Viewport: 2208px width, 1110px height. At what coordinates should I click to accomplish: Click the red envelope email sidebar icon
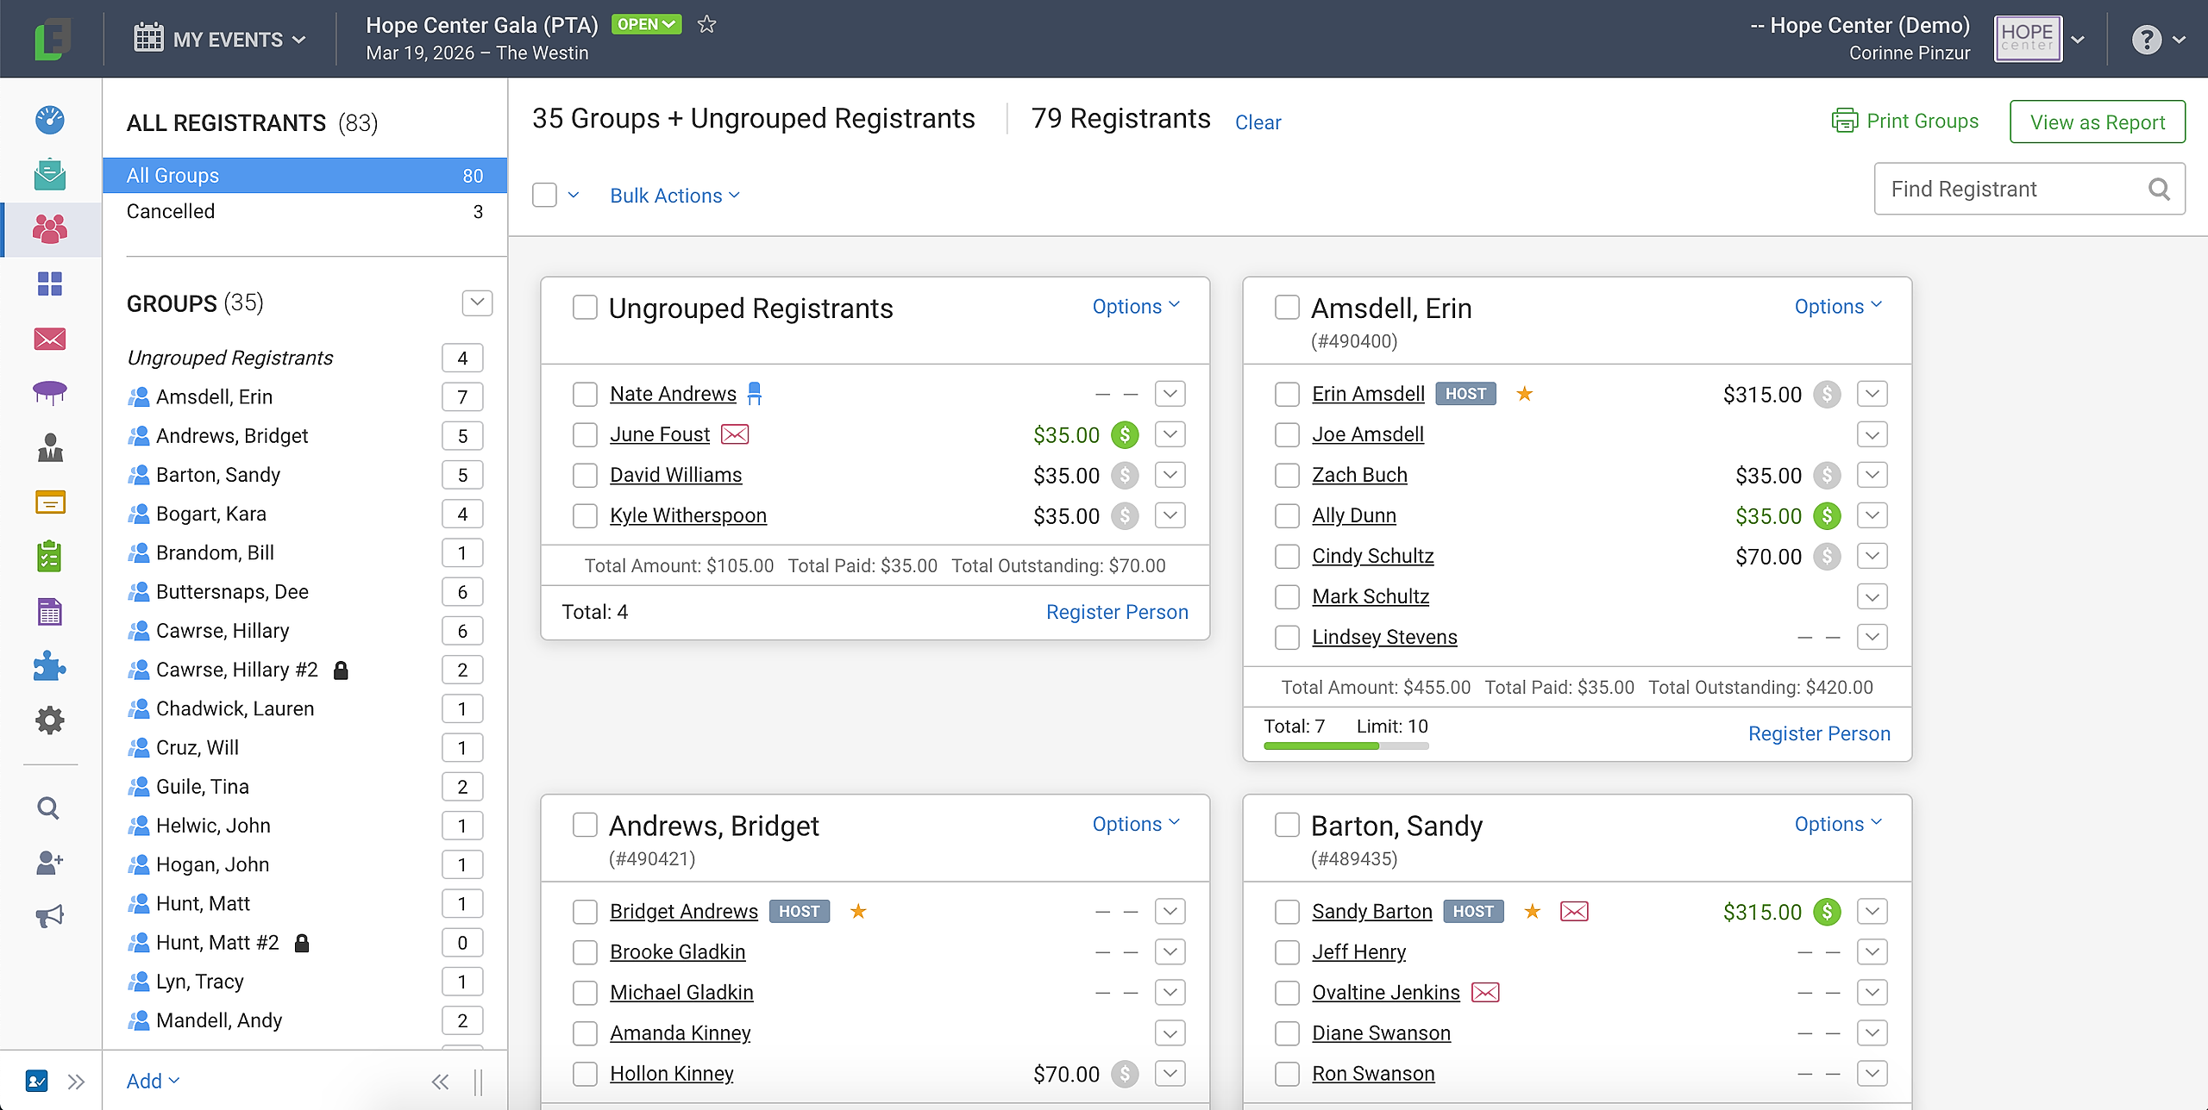[49, 339]
